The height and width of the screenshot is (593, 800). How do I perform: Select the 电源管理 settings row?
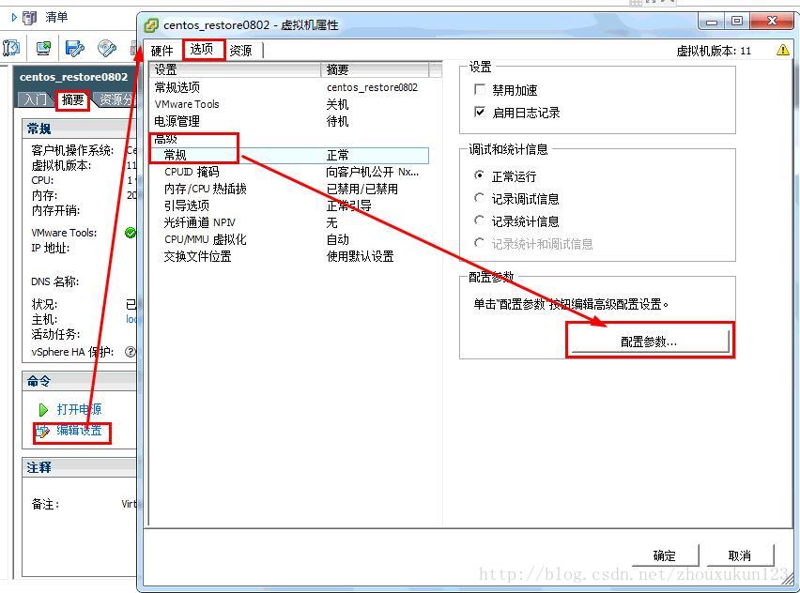pos(289,121)
